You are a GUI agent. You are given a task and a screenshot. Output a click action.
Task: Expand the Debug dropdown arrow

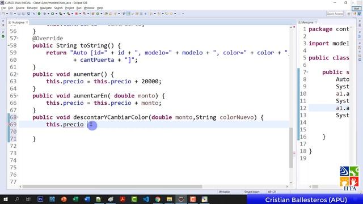click(48, 14)
